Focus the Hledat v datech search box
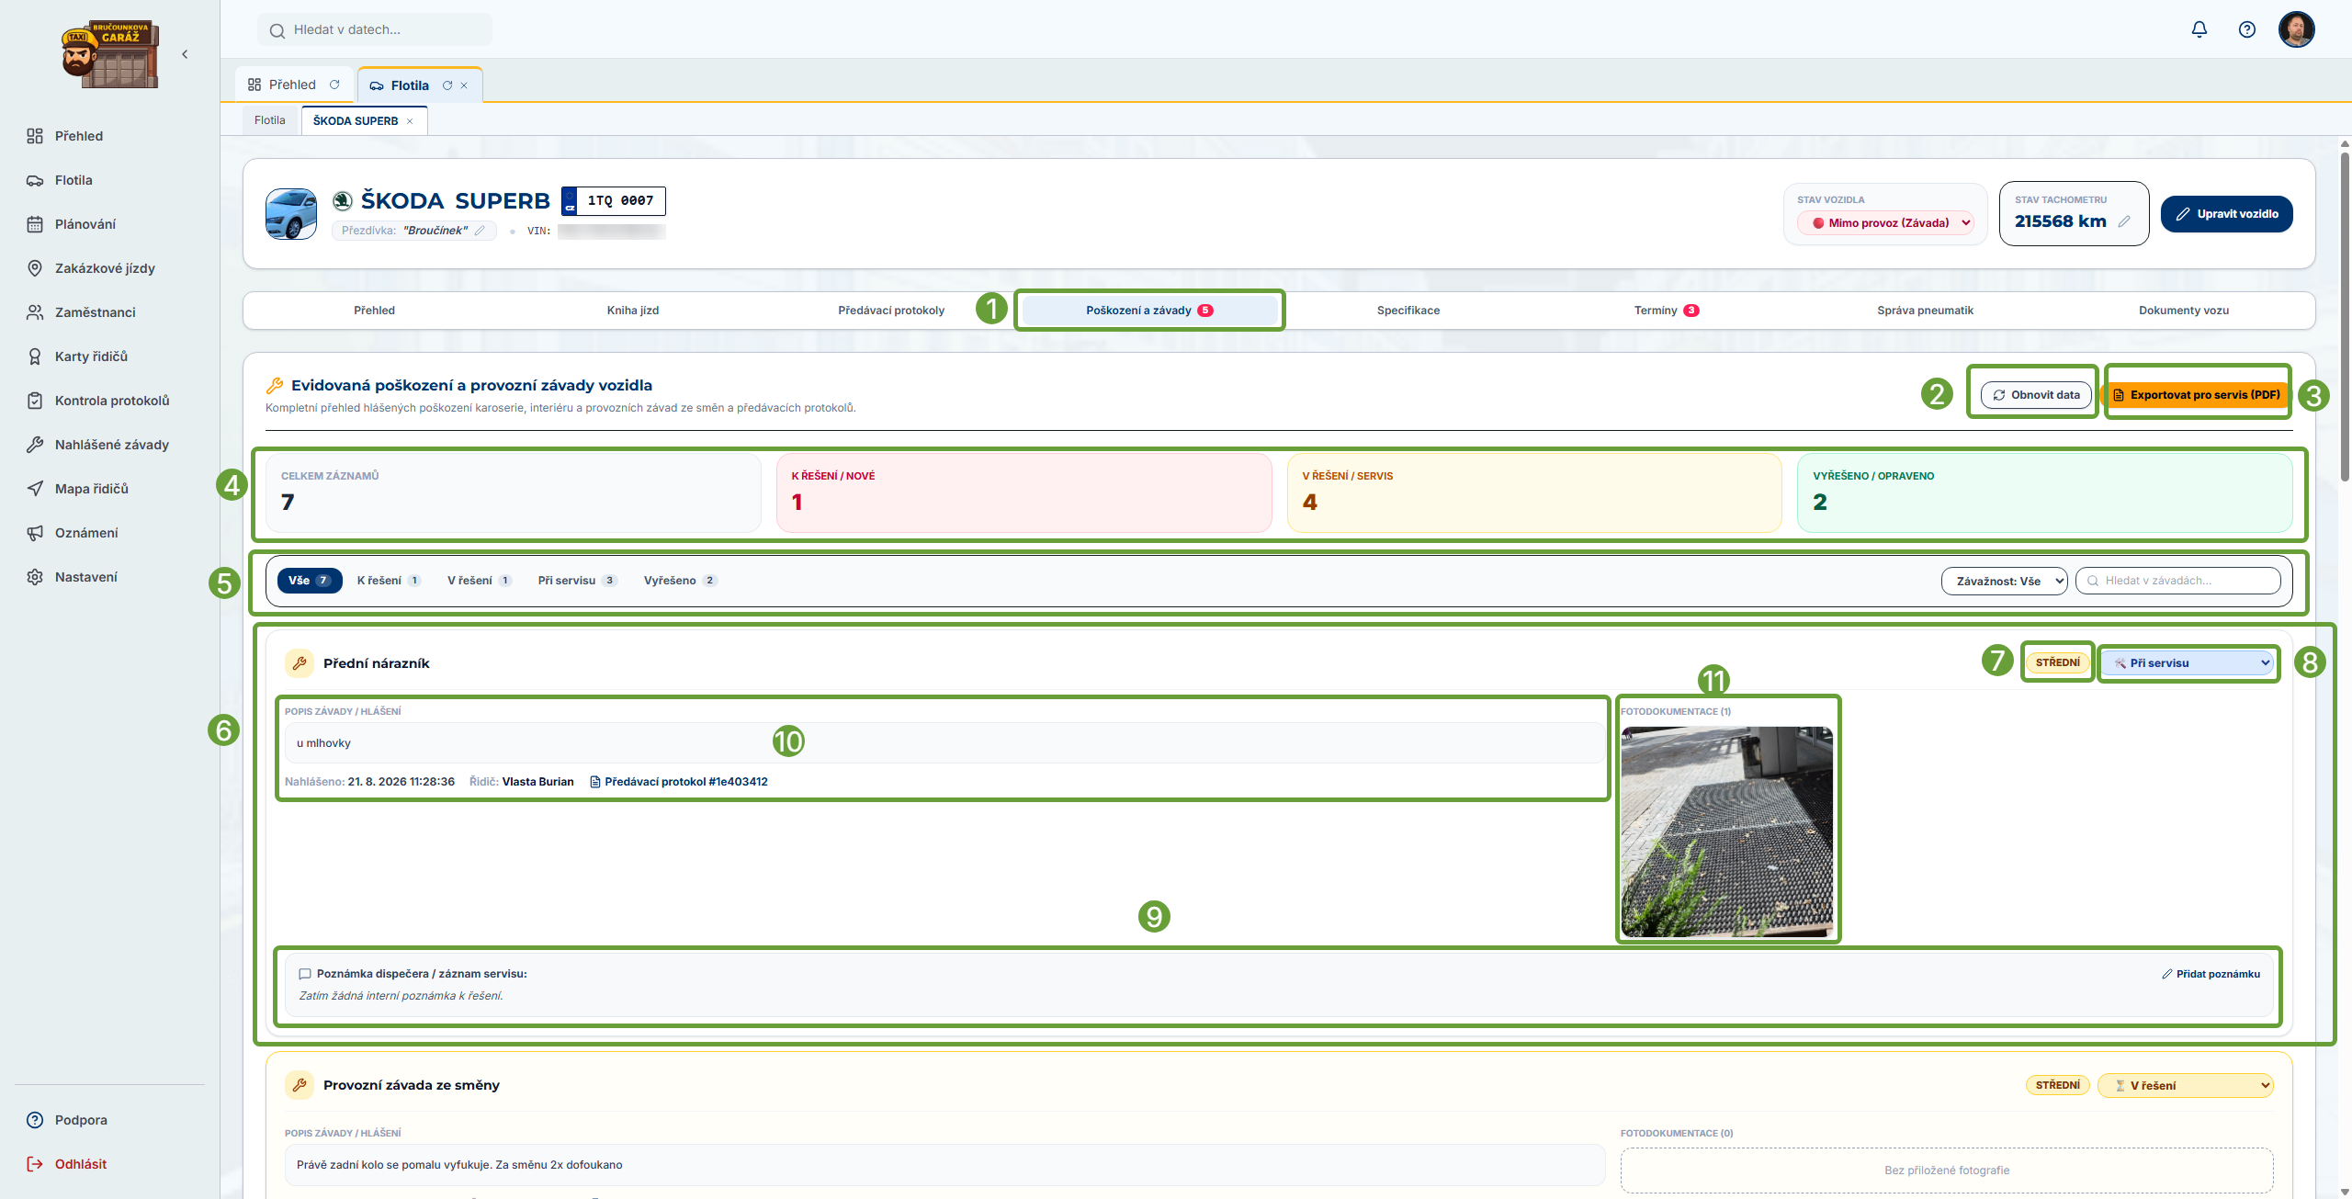The height and width of the screenshot is (1199, 2352). point(375,29)
